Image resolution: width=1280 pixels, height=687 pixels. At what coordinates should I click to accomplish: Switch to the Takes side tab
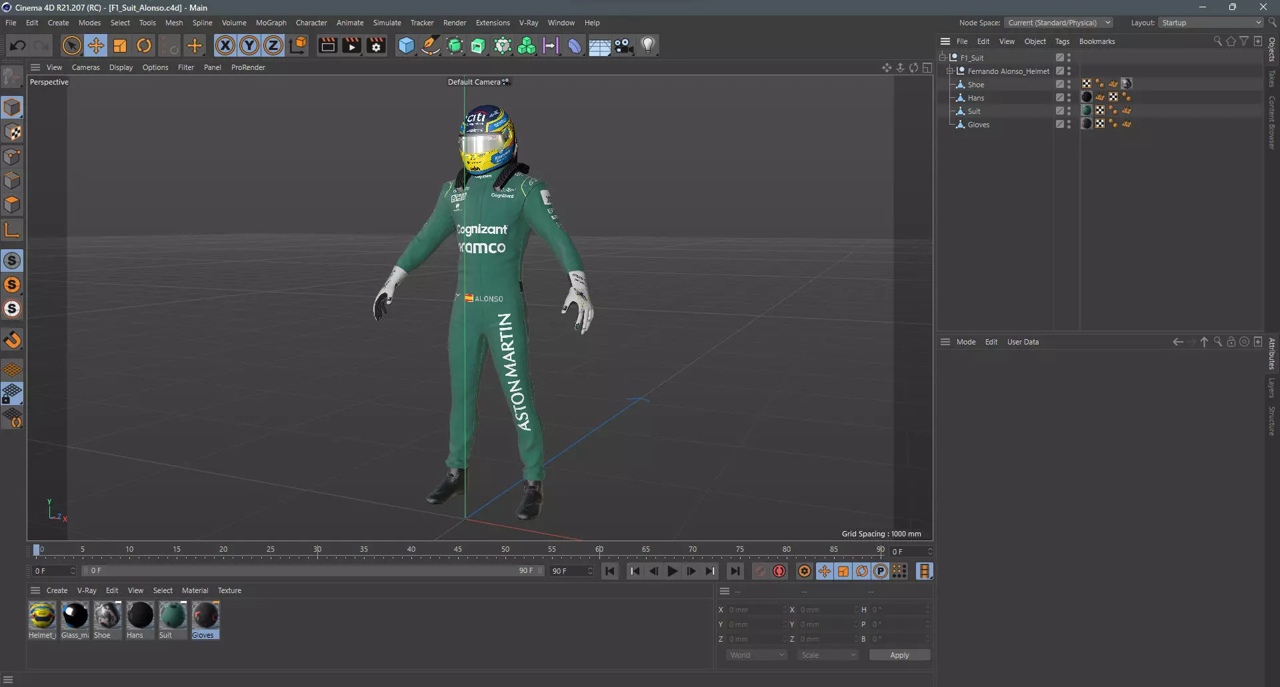tap(1272, 79)
